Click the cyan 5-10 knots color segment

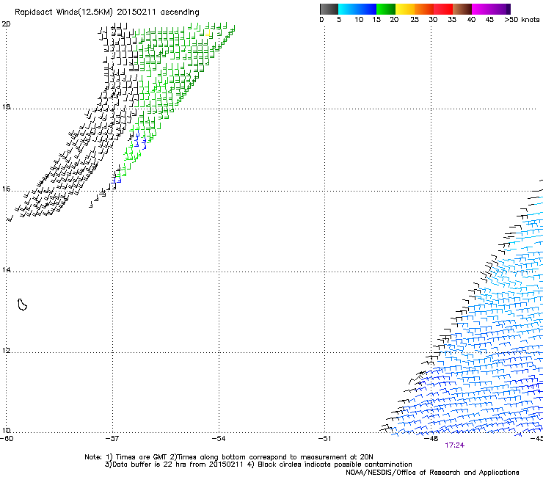348,9
